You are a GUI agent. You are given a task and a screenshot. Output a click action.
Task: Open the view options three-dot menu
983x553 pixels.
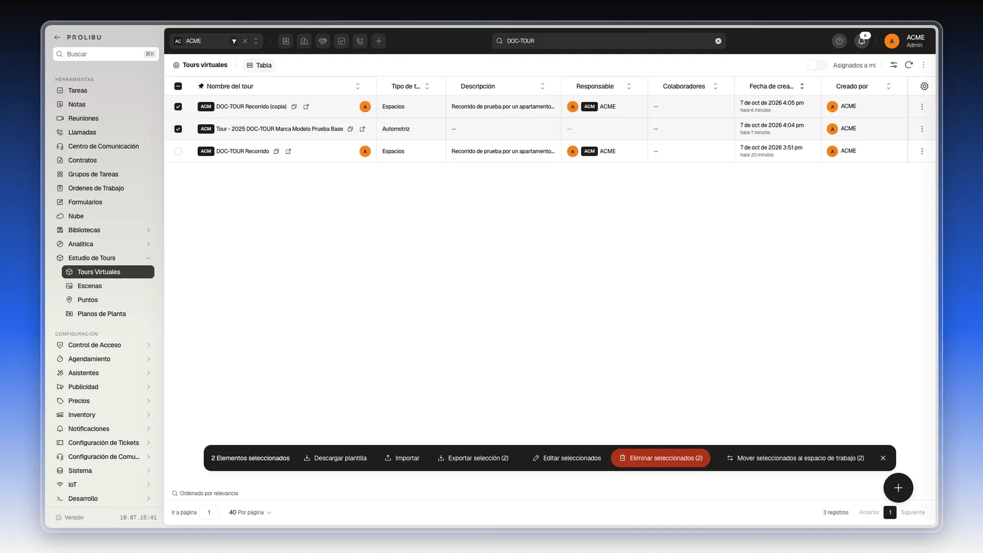[x=924, y=65]
